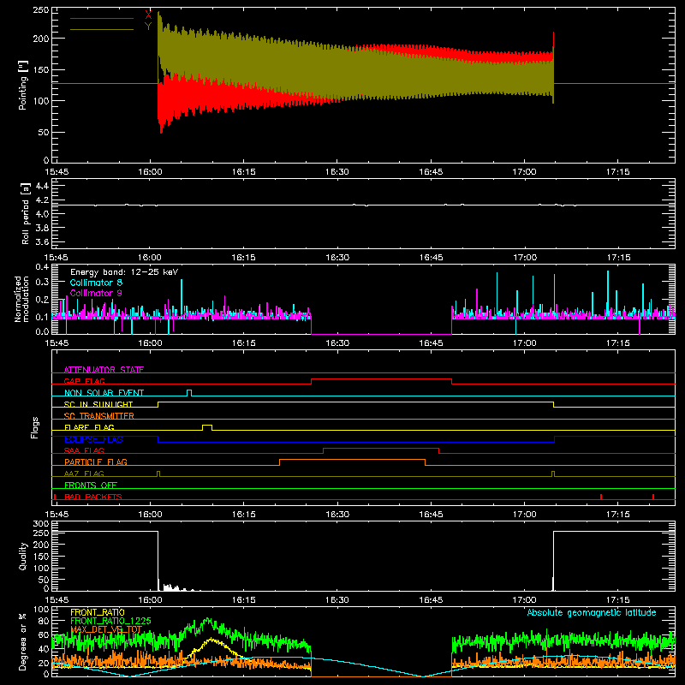
Task: Click the peak of the yellow FRONT_RATIO bump
Action: [x=211, y=639]
